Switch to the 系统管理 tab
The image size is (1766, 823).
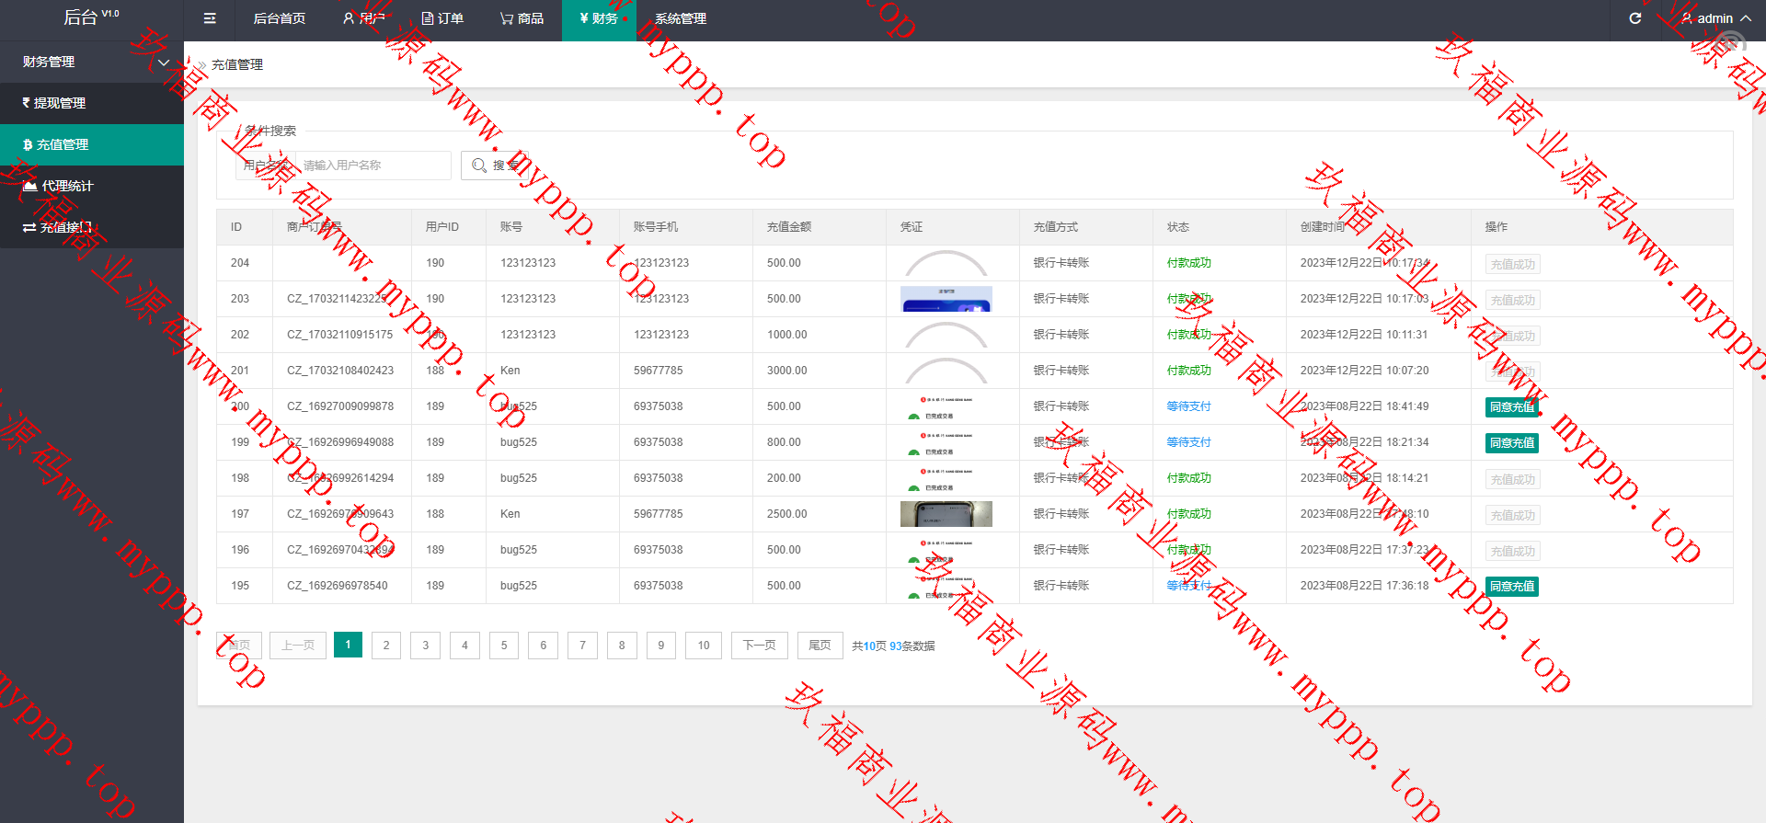click(x=681, y=18)
